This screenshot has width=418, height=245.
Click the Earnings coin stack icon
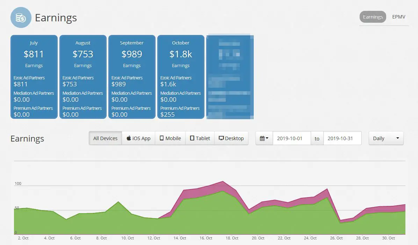[21, 17]
